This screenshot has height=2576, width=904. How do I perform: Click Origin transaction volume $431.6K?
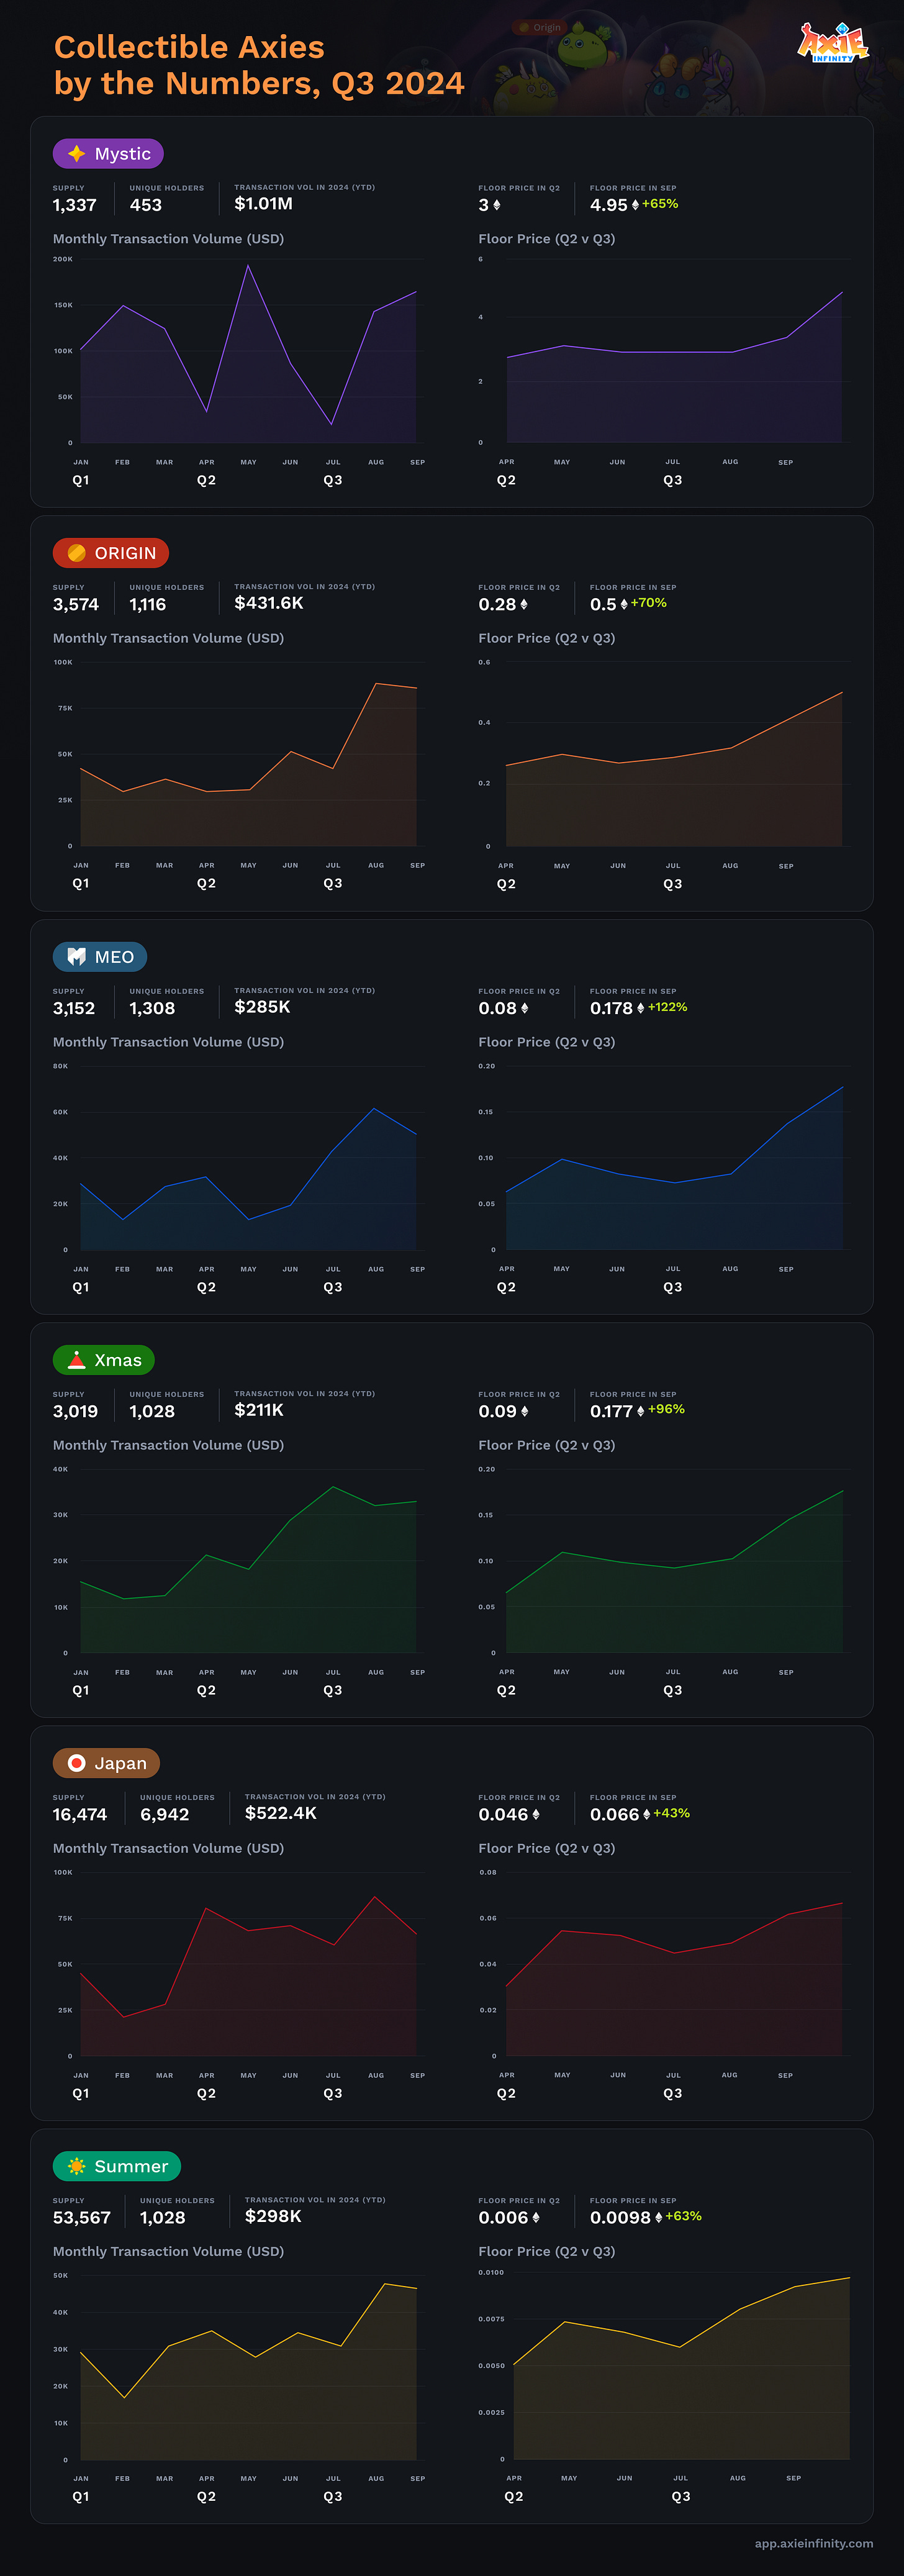pyautogui.click(x=269, y=603)
